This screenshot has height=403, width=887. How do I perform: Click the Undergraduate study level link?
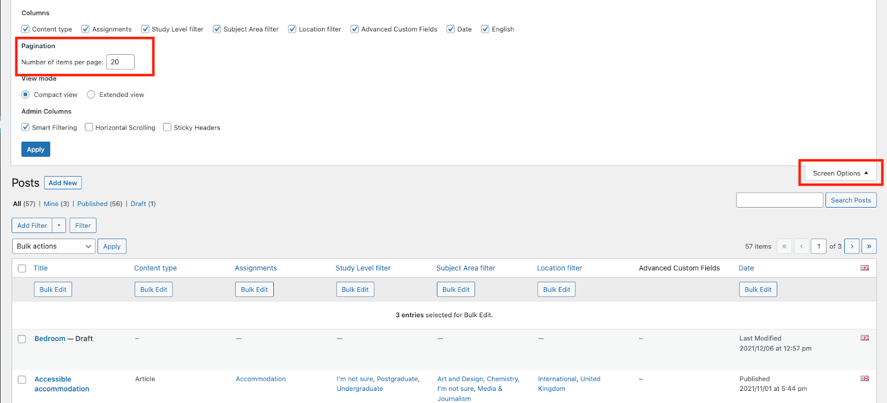pos(360,389)
